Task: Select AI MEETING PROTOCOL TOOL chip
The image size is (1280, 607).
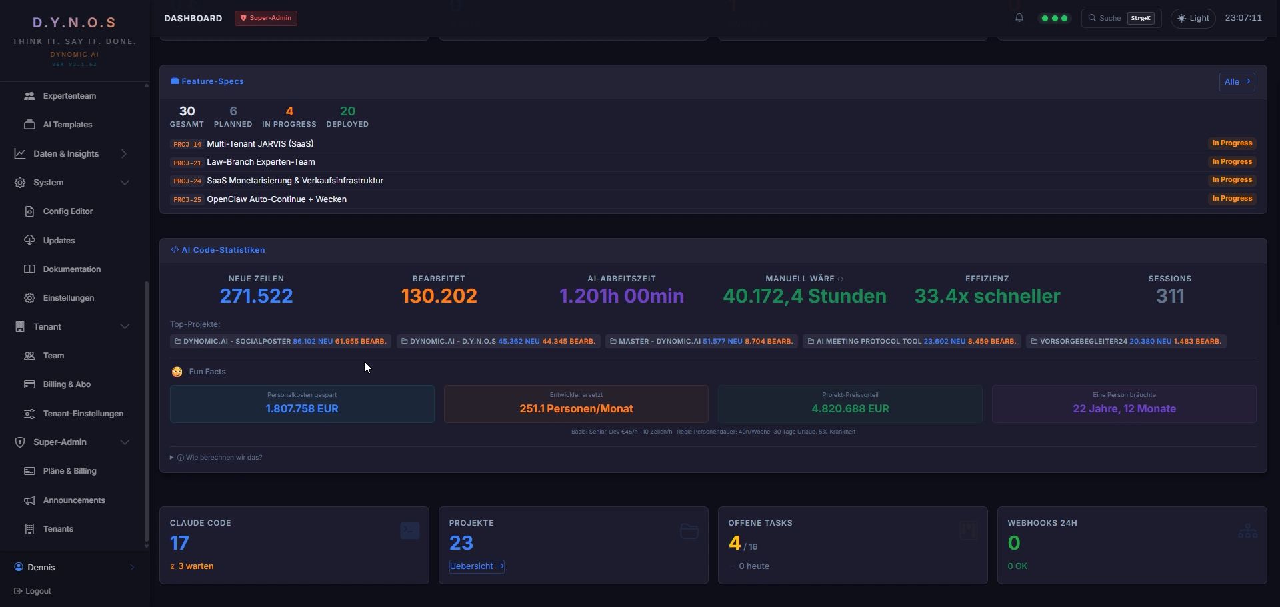Action: (x=911, y=342)
